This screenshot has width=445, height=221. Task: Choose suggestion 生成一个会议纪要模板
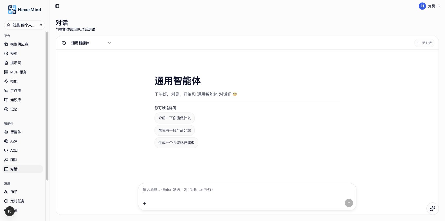(x=176, y=143)
